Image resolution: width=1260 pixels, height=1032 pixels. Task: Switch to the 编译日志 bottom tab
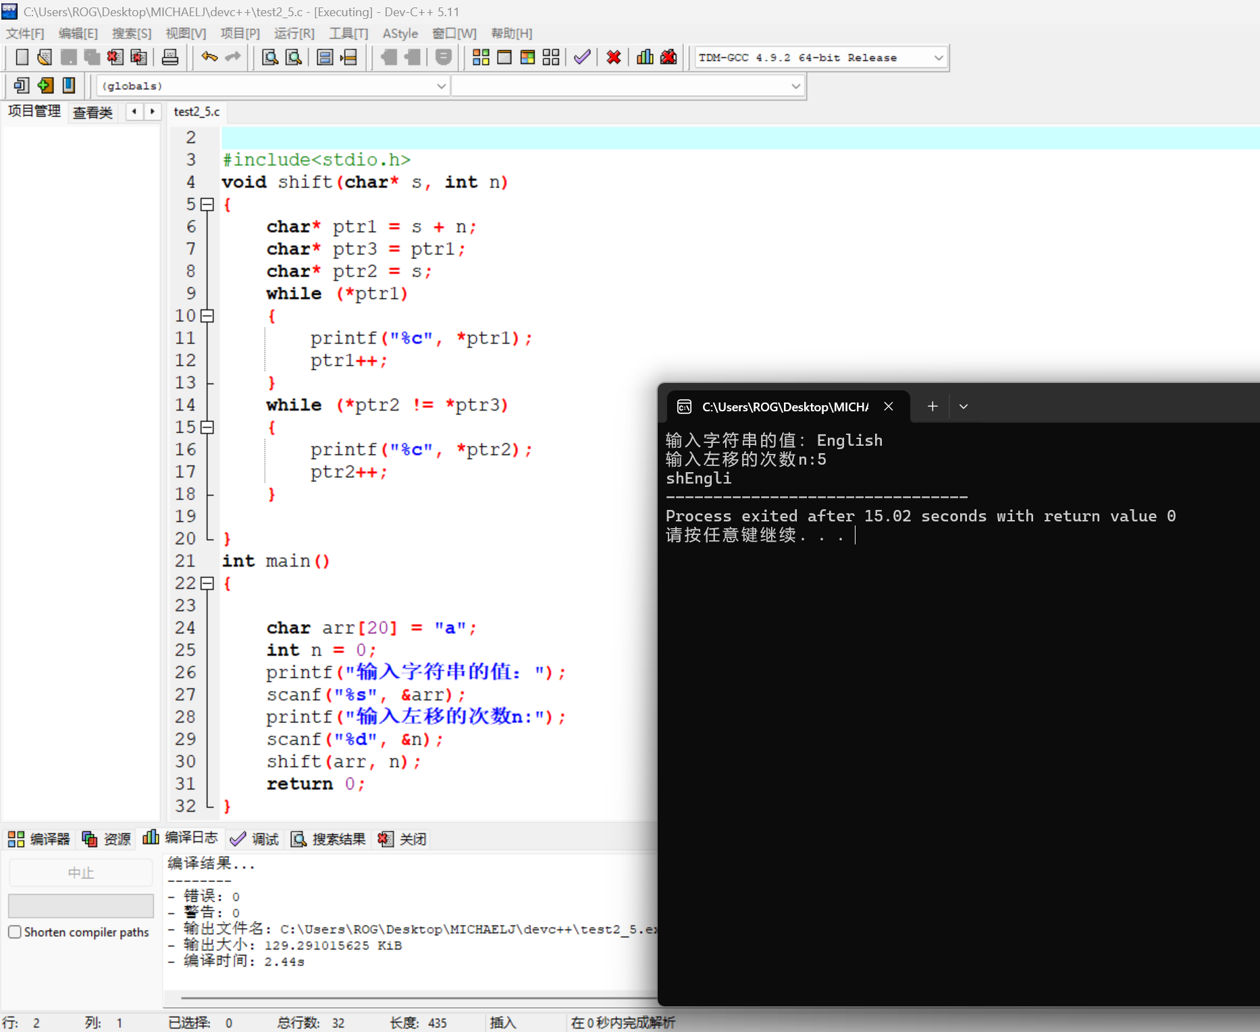coord(180,838)
